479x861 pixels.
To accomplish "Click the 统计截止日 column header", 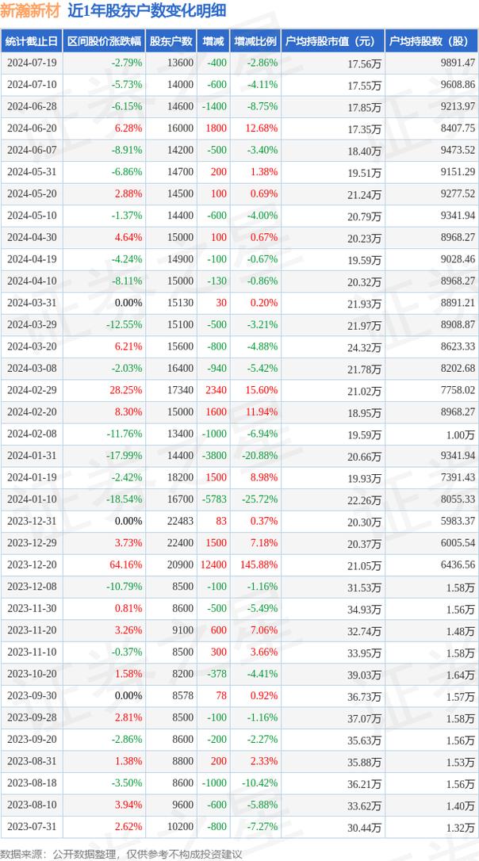I will point(32,42).
